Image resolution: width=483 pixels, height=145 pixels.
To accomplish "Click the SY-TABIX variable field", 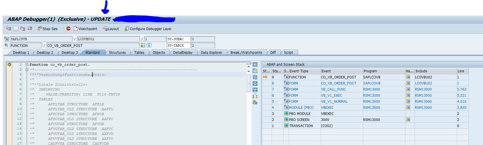I will (x=179, y=45).
